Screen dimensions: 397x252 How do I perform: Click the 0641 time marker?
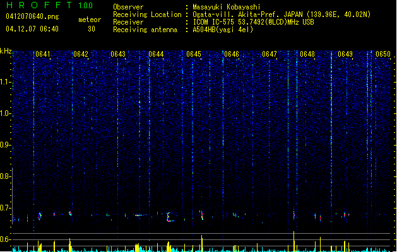[42, 54]
